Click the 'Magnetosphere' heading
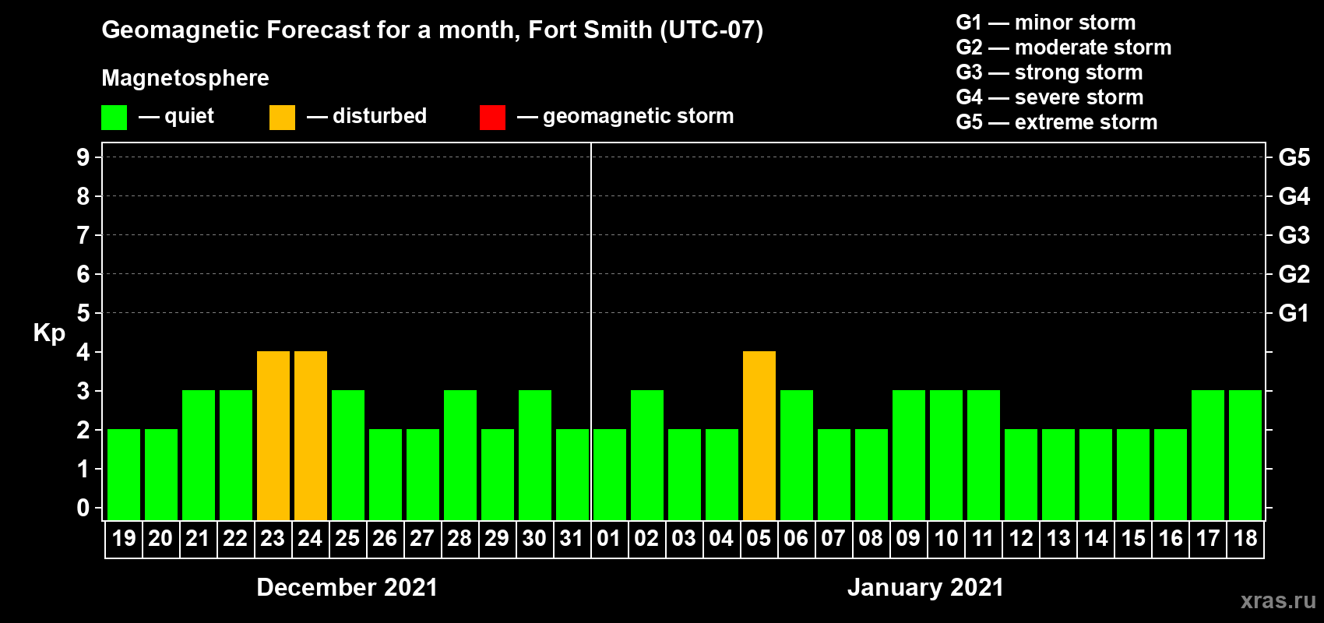 coord(185,78)
